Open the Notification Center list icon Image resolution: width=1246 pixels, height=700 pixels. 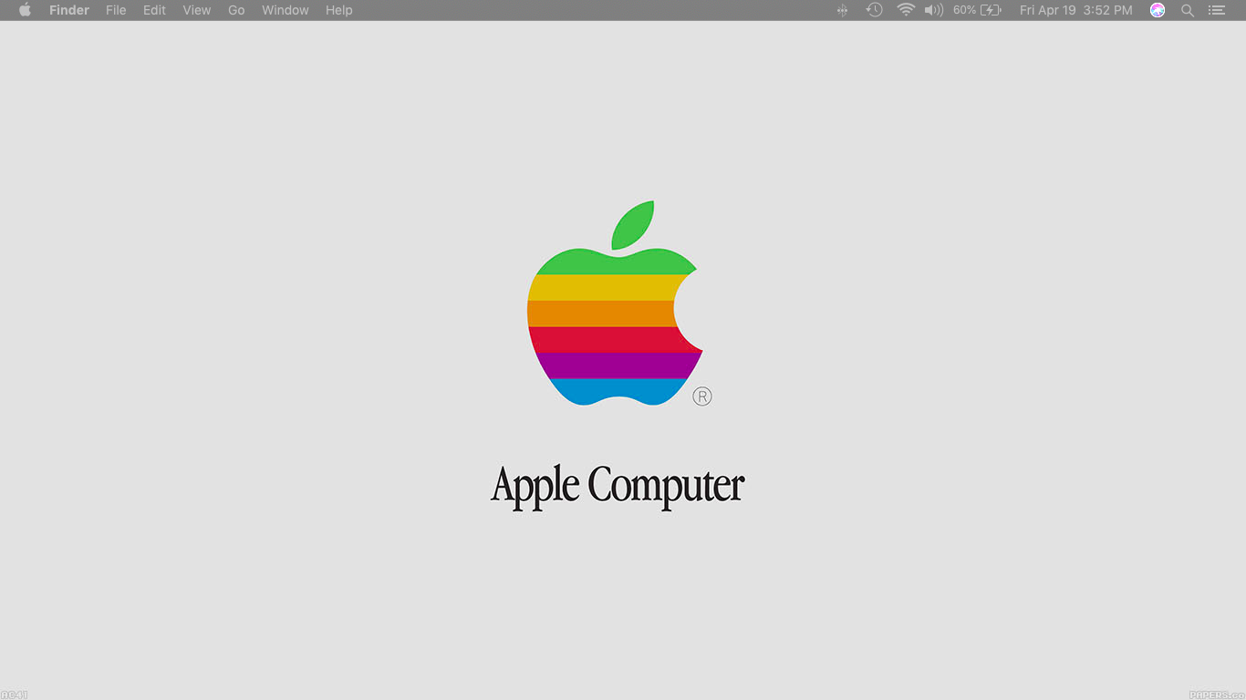tap(1217, 10)
